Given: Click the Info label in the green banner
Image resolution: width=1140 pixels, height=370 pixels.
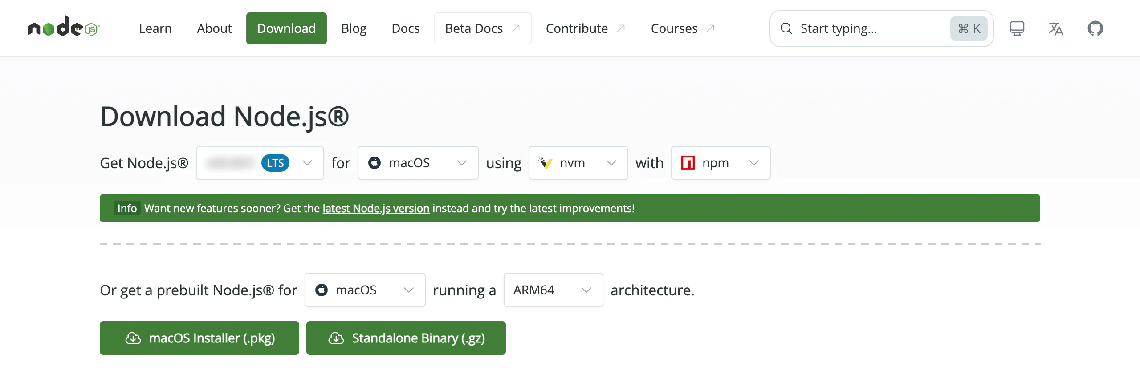Looking at the screenshot, I should click(127, 208).
